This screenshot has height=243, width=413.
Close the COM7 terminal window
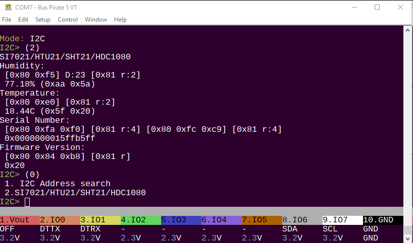[400, 7]
